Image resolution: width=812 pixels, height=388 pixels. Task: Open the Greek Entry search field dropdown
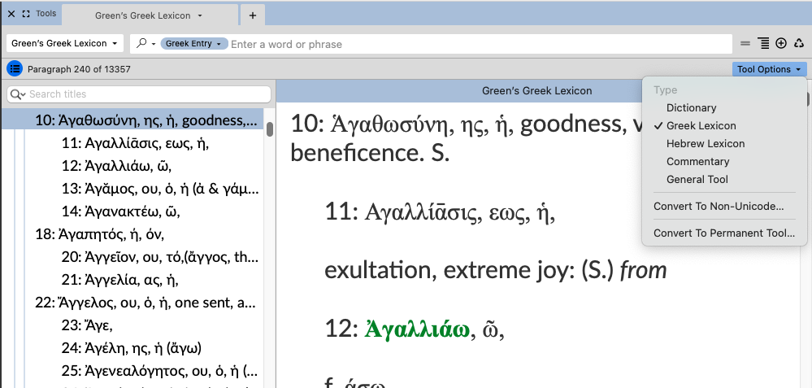coord(193,44)
